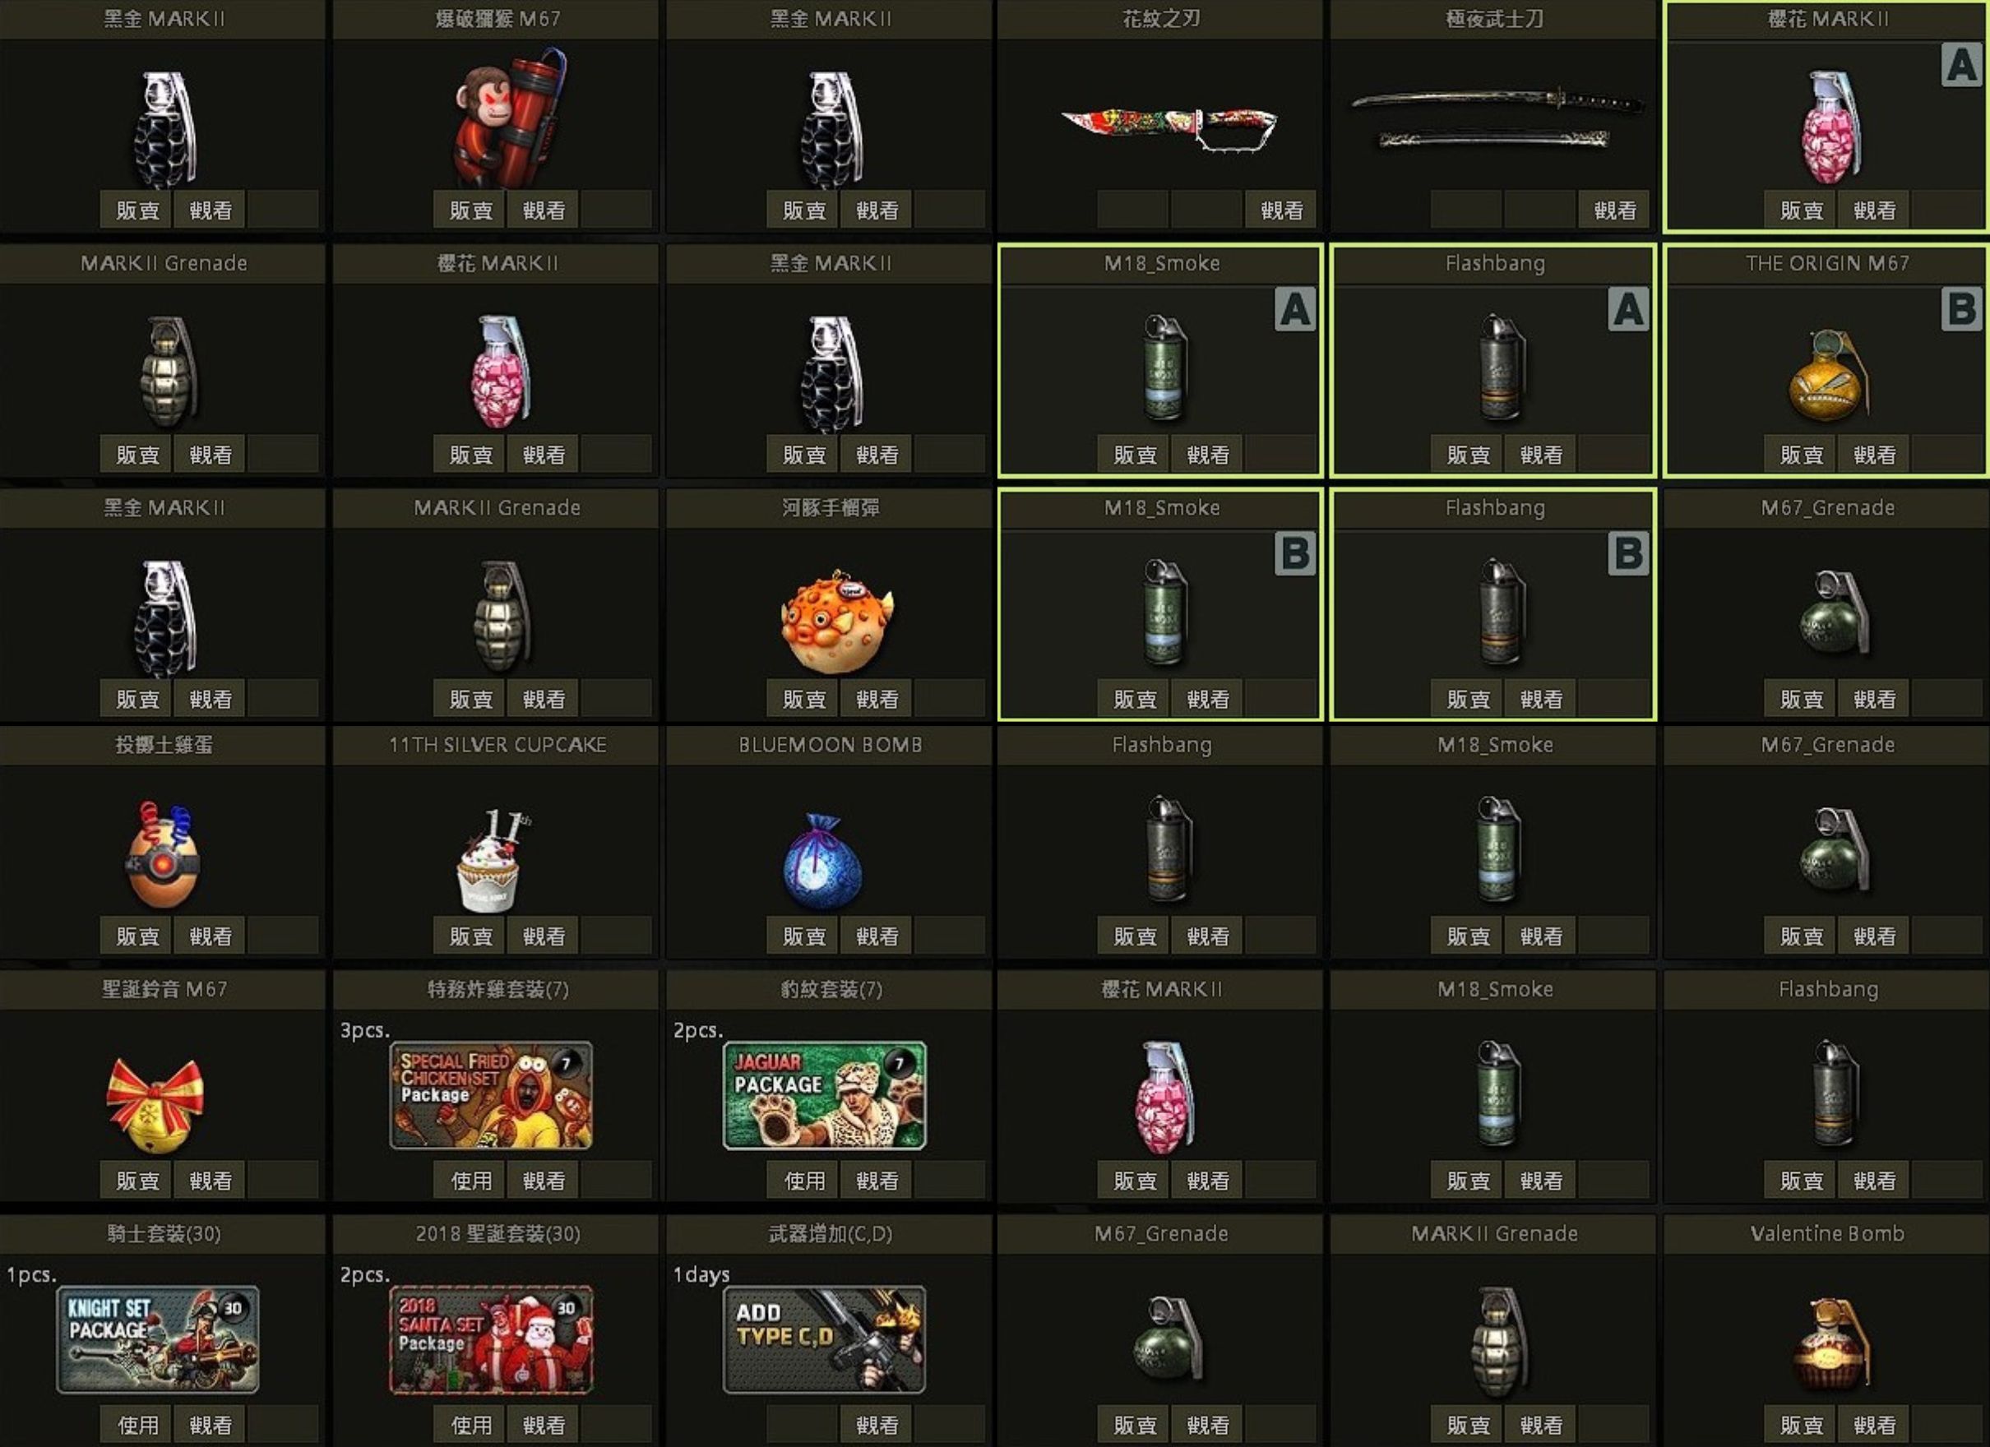The width and height of the screenshot is (1990, 1447).
Task: Select the 聖誕鈴音 M67 Christmas bell icon
Action: (x=155, y=1104)
